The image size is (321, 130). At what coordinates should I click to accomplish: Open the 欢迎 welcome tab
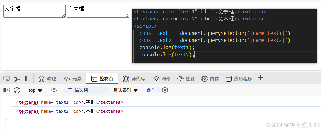[x=47, y=79]
